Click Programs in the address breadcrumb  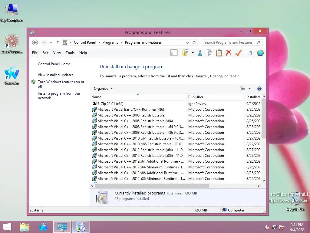(110, 42)
